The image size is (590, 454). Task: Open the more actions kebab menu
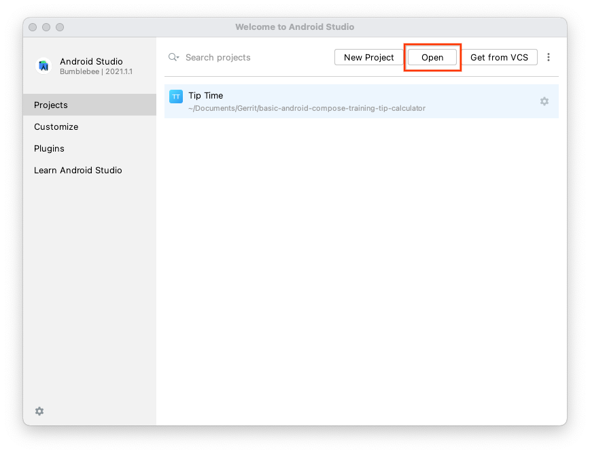click(x=549, y=57)
